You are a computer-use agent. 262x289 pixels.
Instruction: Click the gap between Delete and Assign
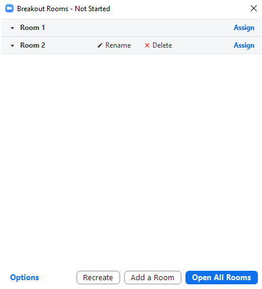point(203,45)
